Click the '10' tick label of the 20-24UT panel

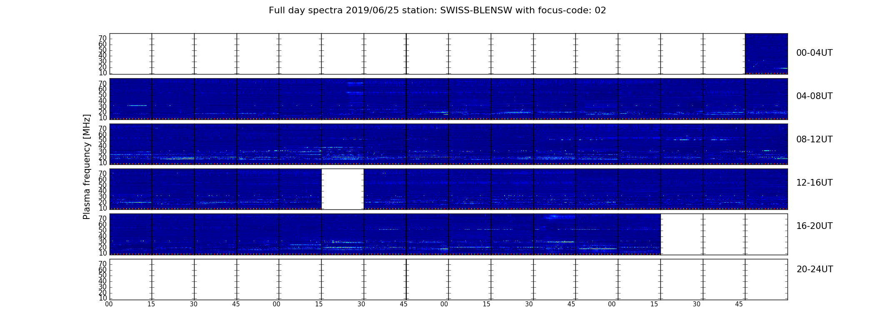click(x=102, y=298)
